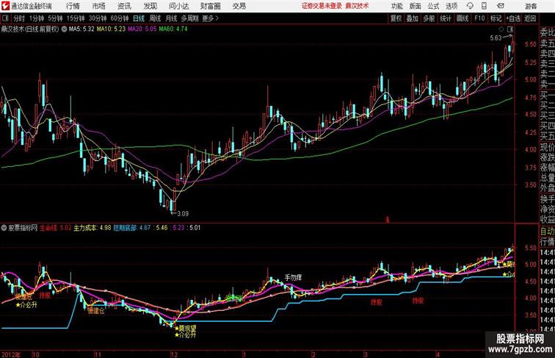This screenshot has height=358, width=555.
Task: Switch to 分时 chart period
Action: tap(19, 18)
